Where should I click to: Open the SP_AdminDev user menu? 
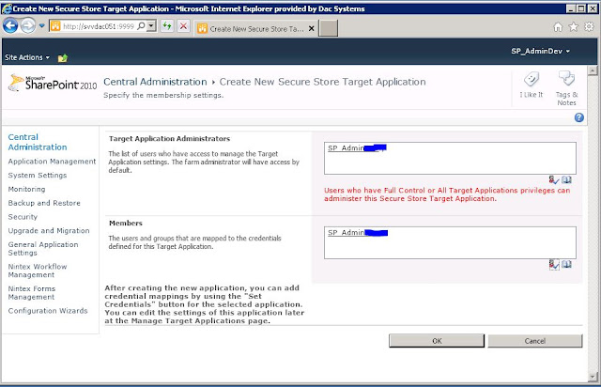point(541,51)
